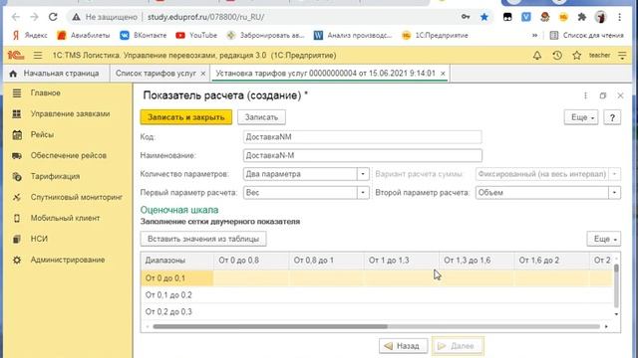Open the Спутниковый мониторинг section

(x=77, y=197)
